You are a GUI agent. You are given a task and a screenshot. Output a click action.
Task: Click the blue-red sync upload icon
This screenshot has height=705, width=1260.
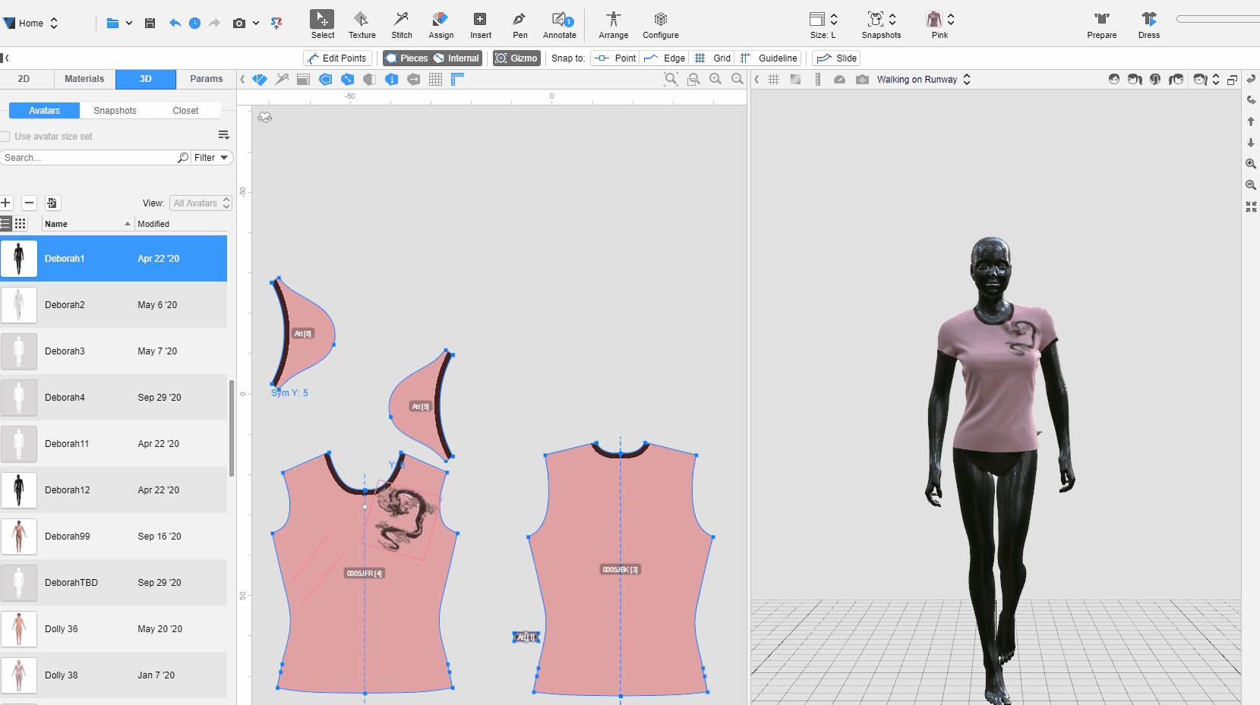[x=276, y=24]
